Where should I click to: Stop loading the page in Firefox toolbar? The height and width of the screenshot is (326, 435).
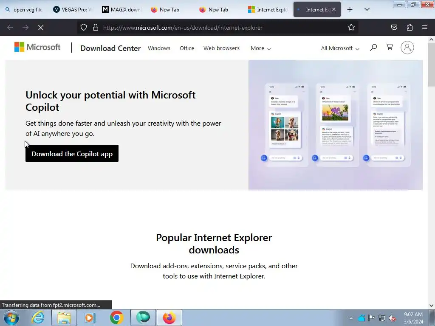40,28
